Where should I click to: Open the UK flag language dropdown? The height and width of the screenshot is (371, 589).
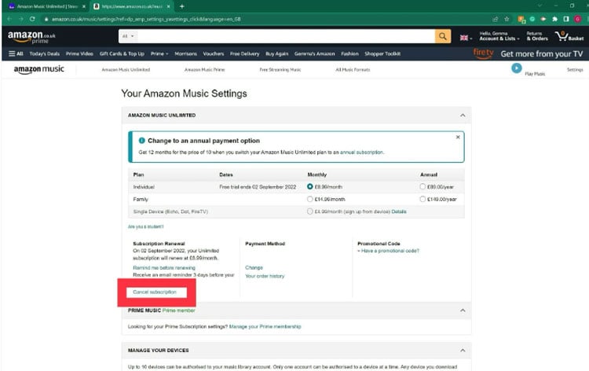(x=466, y=38)
